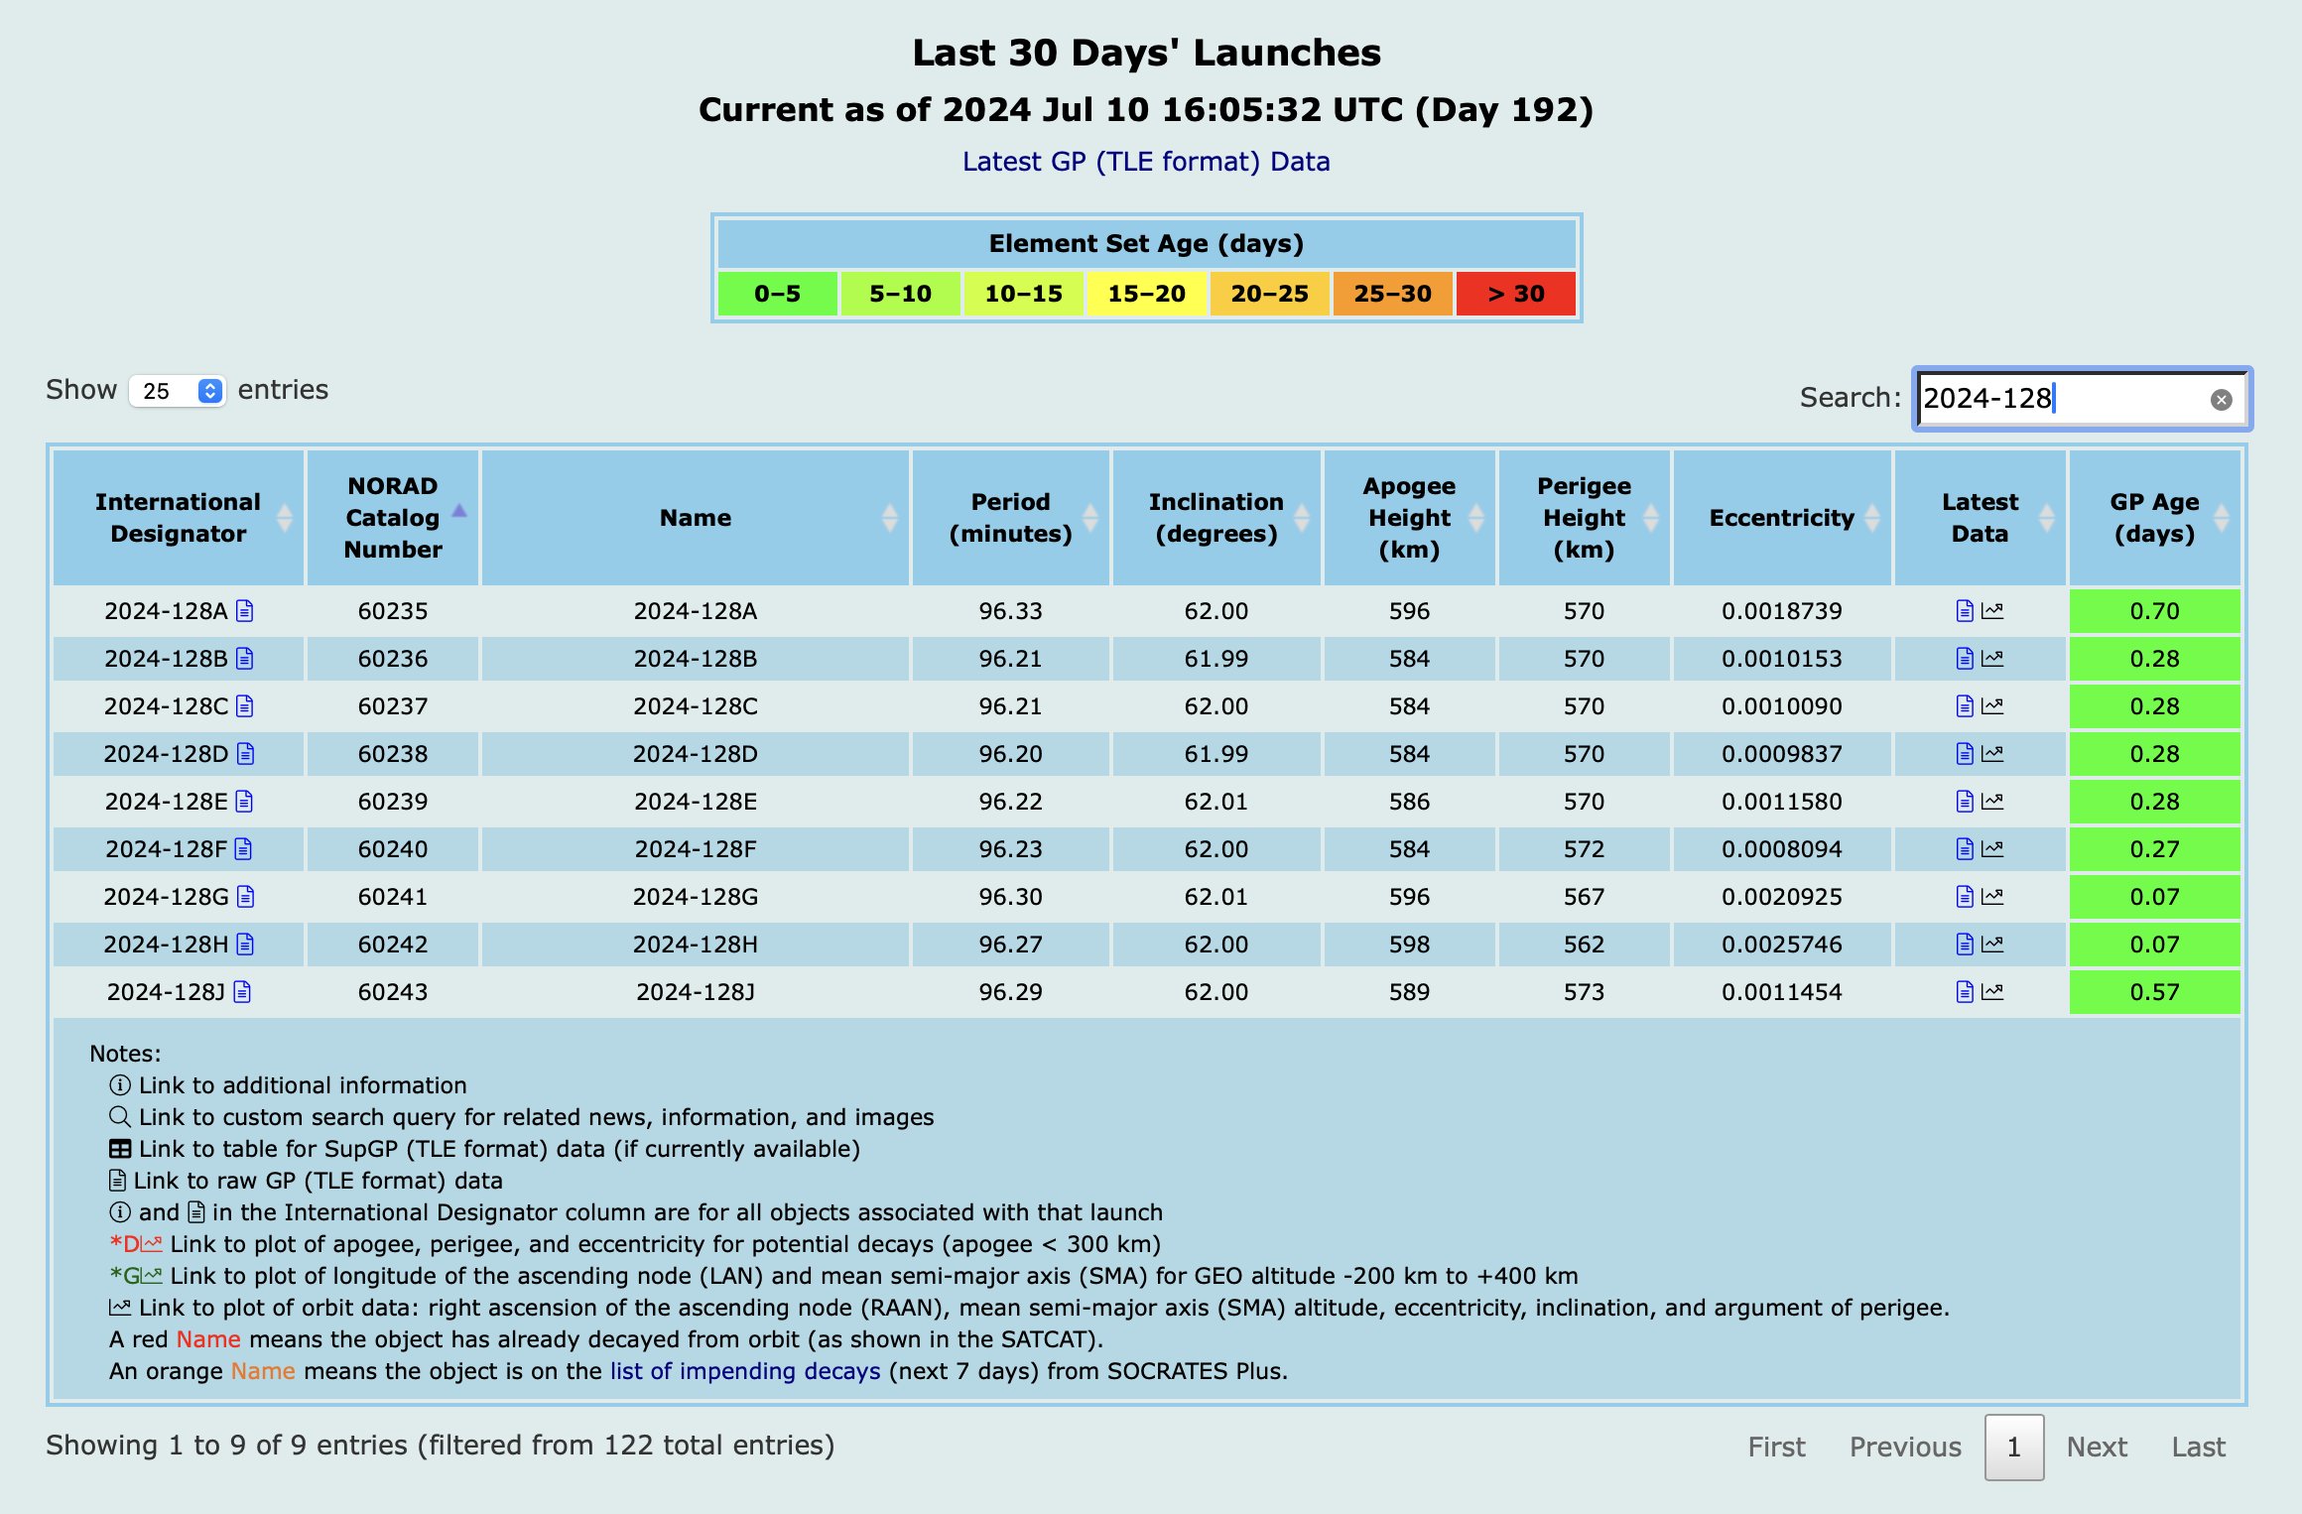The image size is (2302, 1514).
Task: Click the red > 30 age legend swatch
Action: click(1515, 294)
